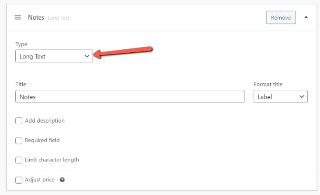The image size is (320, 195).
Task: Click the gray Long Text subtitle in the header
Action: click(58, 18)
